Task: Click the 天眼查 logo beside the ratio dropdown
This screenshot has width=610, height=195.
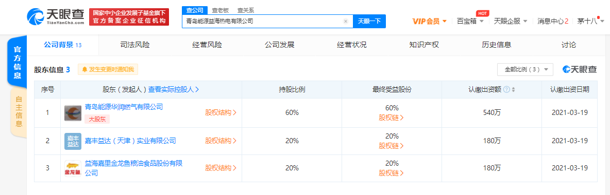Action: (580, 69)
